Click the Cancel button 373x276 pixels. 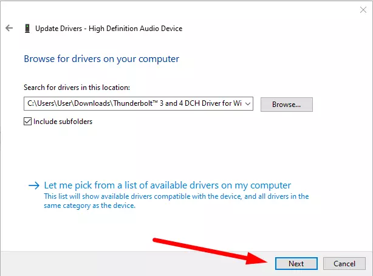(344, 264)
